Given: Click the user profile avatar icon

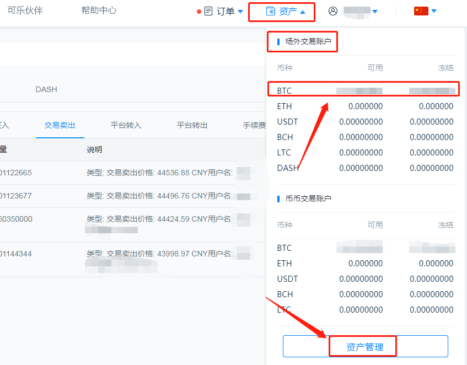Looking at the screenshot, I should point(333,11).
